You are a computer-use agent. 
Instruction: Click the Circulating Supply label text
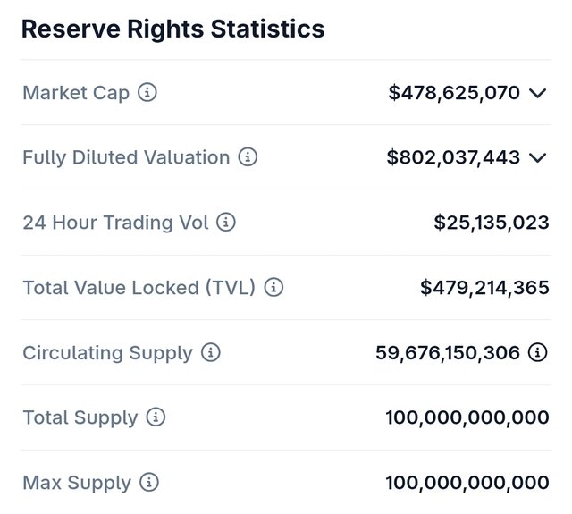107,353
